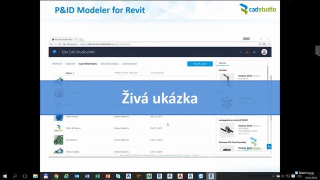This screenshot has width=320, height=180.
Task: Open Navisworks green N taskbar icon
Action: pos(149,176)
